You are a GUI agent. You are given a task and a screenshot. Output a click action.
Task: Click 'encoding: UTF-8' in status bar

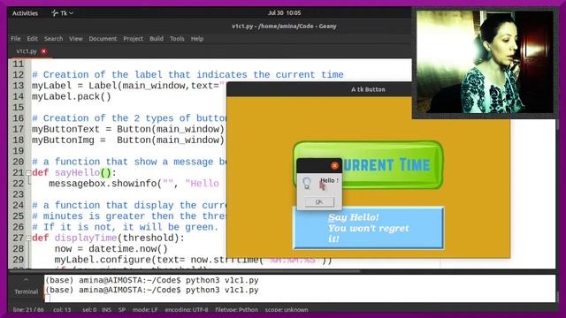tap(187, 310)
